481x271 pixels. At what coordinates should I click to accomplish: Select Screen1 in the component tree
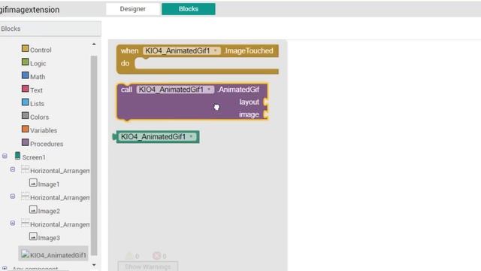click(34, 157)
